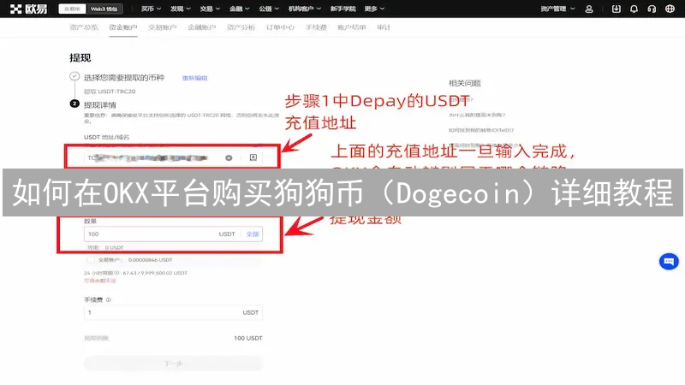Go to the 资产总览 tab
Viewport: 685px width, 385px height.
[84, 27]
